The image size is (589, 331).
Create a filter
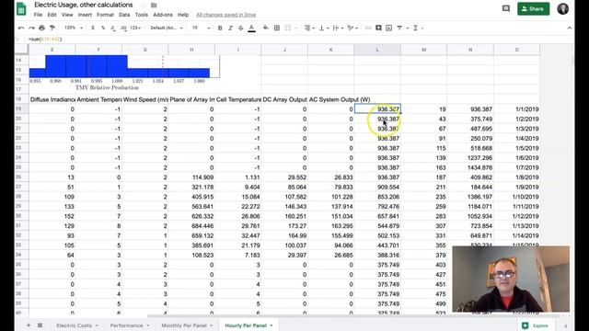click(x=399, y=28)
